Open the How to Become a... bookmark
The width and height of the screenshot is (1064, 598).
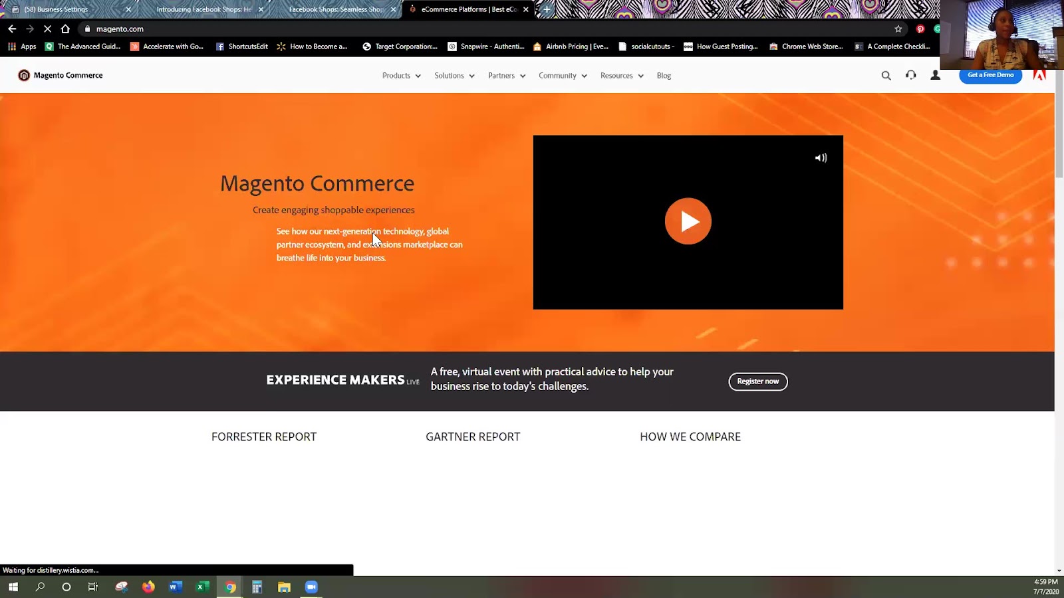pos(312,47)
